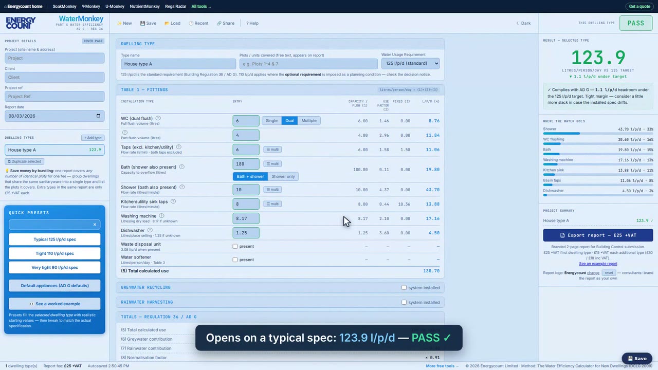The width and height of the screenshot is (658, 370).
Task: Click New in the toolbar
Action: point(124,23)
